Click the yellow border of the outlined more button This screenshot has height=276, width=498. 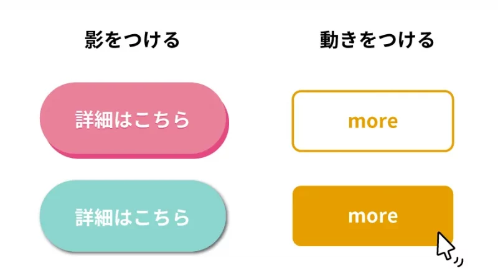click(372, 91)
